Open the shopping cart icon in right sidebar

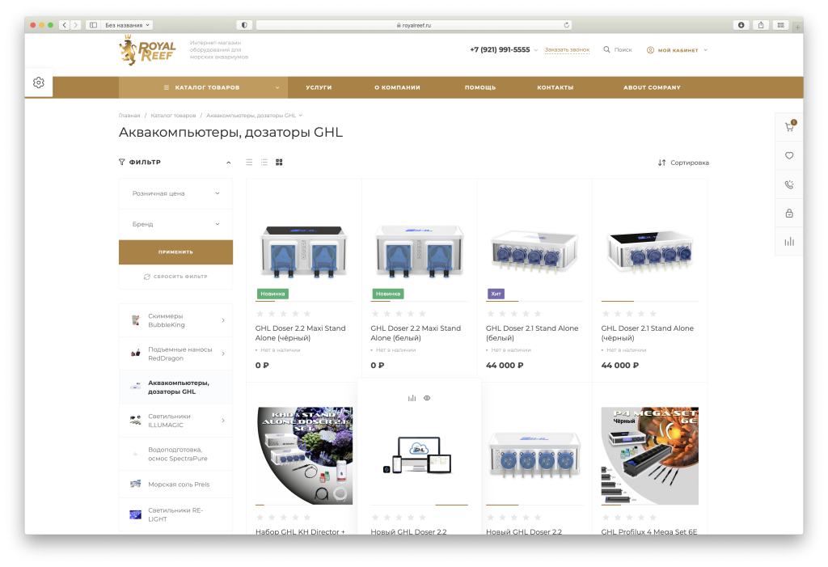click(789, 127)
